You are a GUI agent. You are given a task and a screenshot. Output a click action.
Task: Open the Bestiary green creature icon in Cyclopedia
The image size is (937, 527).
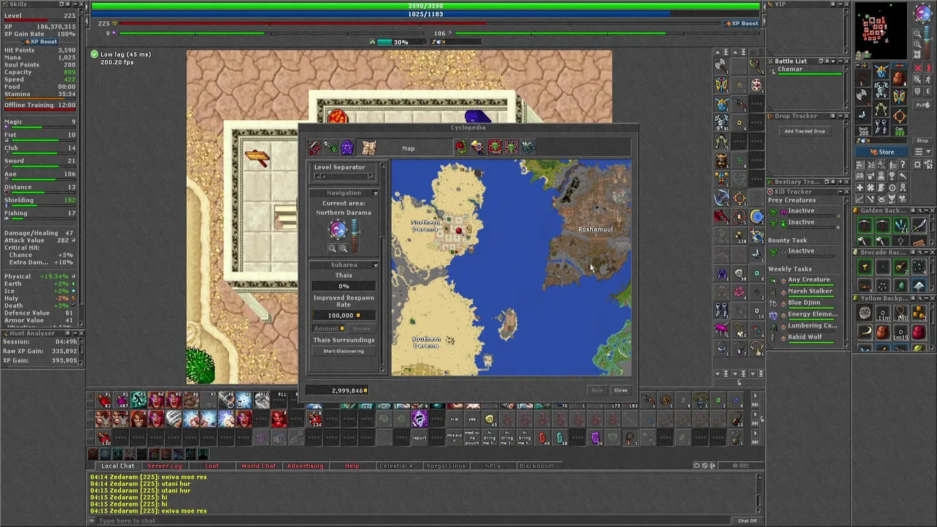click(331, 149)
